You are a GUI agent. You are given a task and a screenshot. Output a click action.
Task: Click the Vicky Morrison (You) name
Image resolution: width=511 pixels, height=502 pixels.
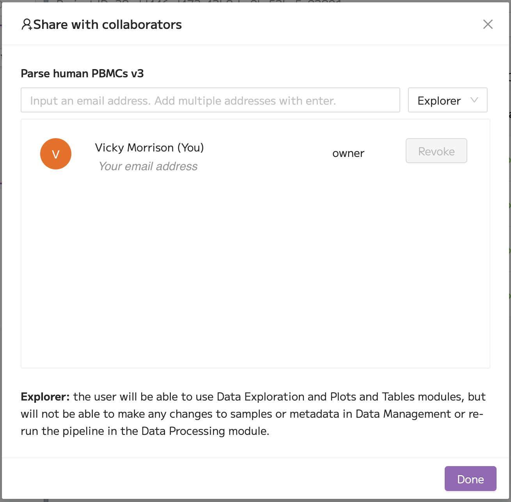pyautogui.click(x=149, y=148)
